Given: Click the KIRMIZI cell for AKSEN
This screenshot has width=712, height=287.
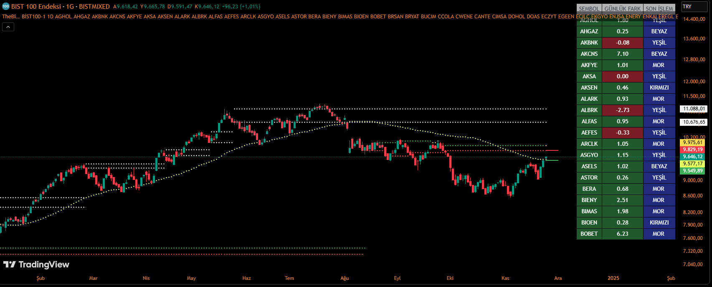Looking at the screenshot, I should tap(659, 87).
